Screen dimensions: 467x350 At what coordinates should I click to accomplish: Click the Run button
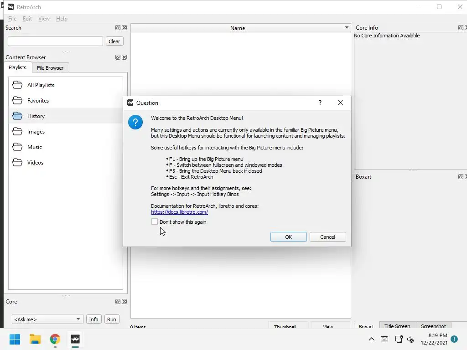click(x=112, y=319)
